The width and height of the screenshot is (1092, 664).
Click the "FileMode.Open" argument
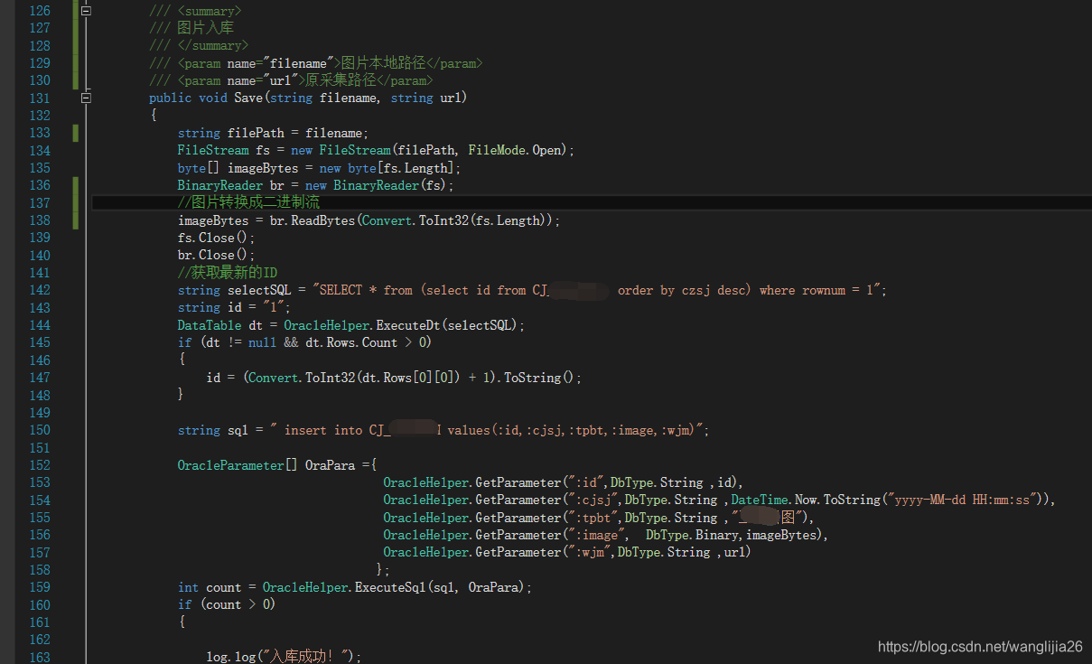click(x=515, y=150)
